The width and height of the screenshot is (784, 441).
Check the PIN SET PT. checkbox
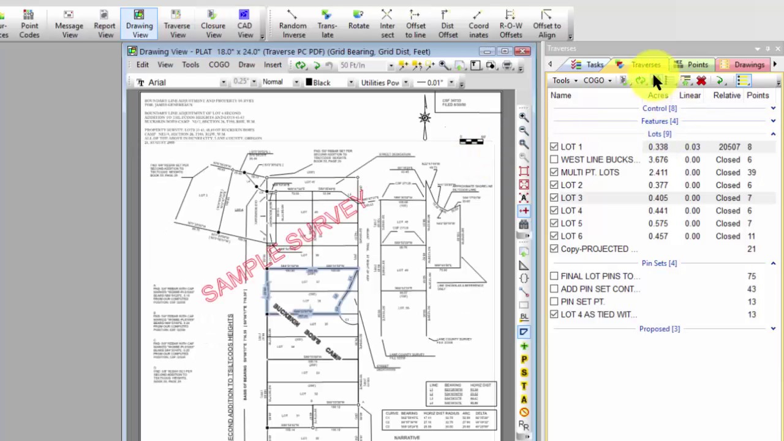(x=554, y=302)
